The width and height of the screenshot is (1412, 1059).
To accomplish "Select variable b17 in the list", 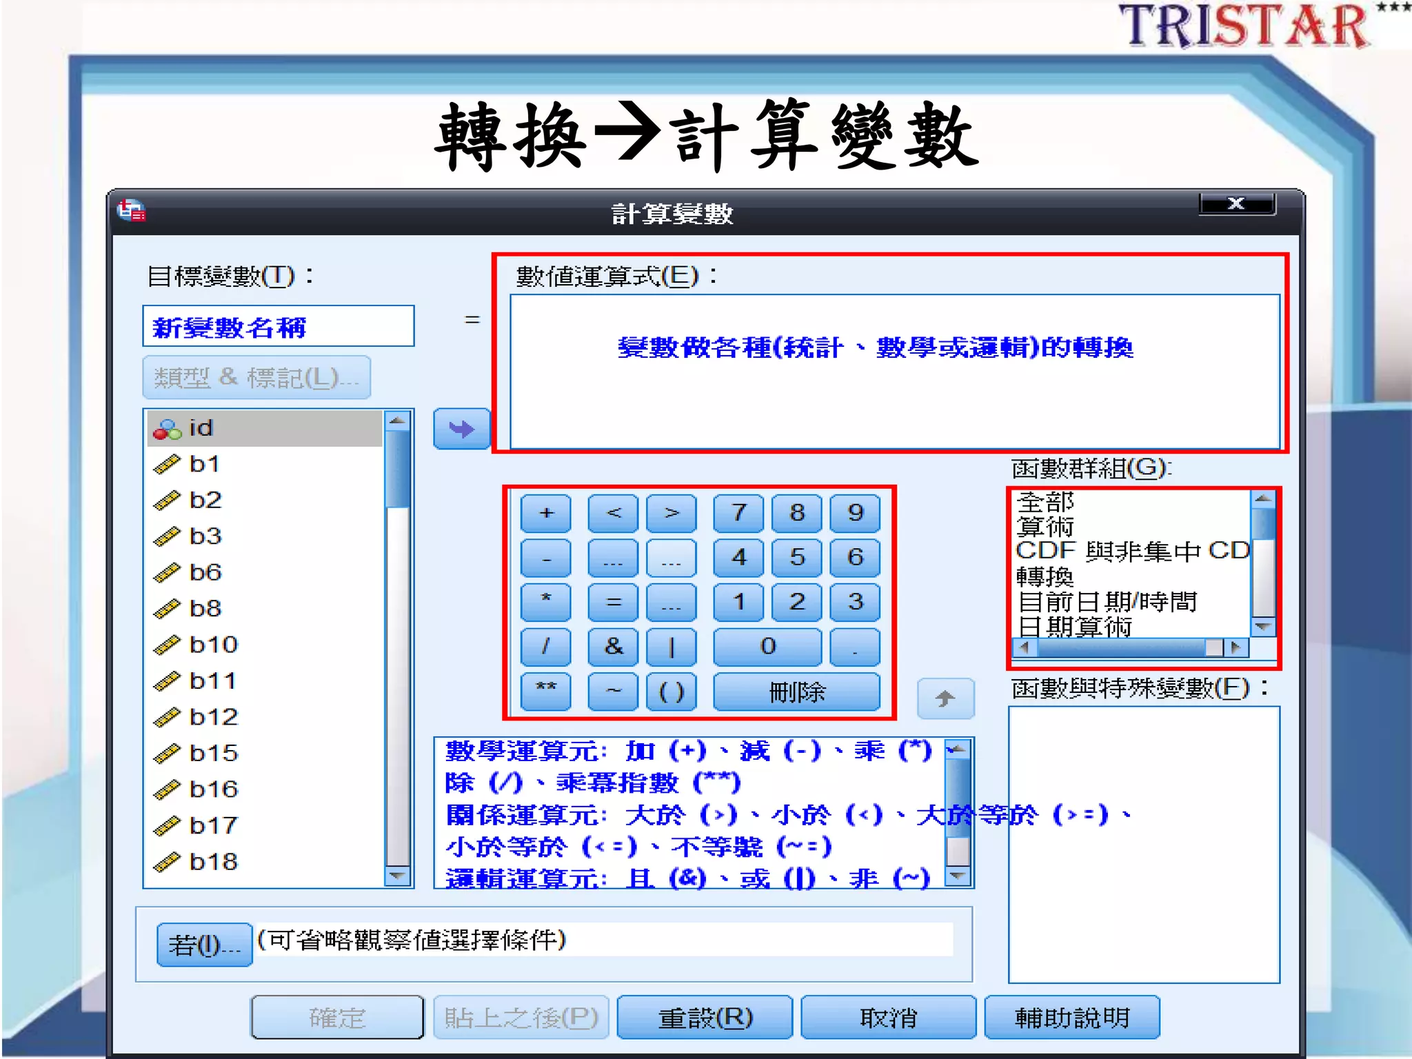I will 265,825.
